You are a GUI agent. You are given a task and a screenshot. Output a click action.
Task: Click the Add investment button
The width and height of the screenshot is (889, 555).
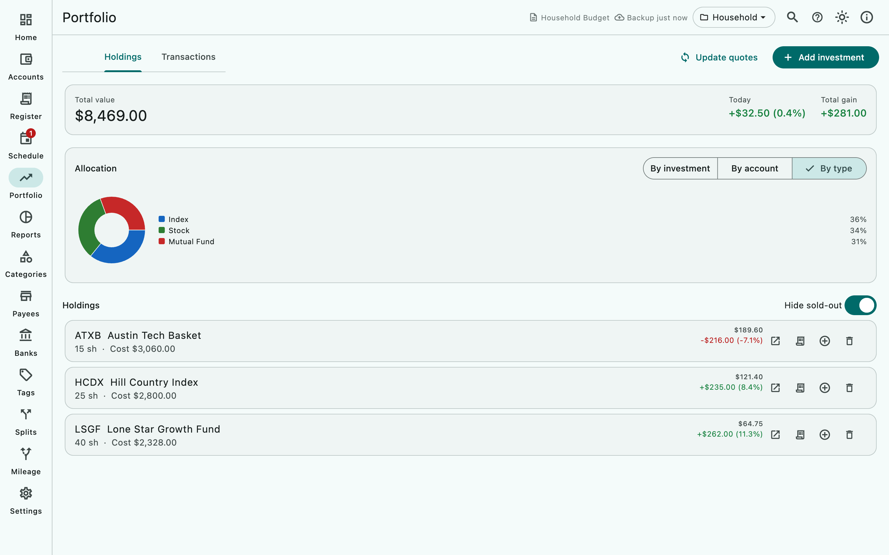825,57
